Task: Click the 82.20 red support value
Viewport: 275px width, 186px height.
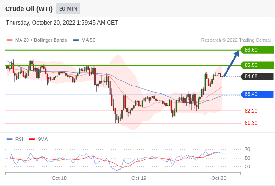Action: 251,111
